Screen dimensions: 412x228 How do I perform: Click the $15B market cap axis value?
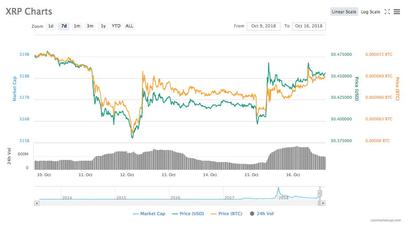[24, 140]
